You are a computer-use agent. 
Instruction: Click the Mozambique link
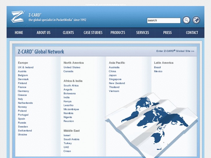tap(71, 109)
